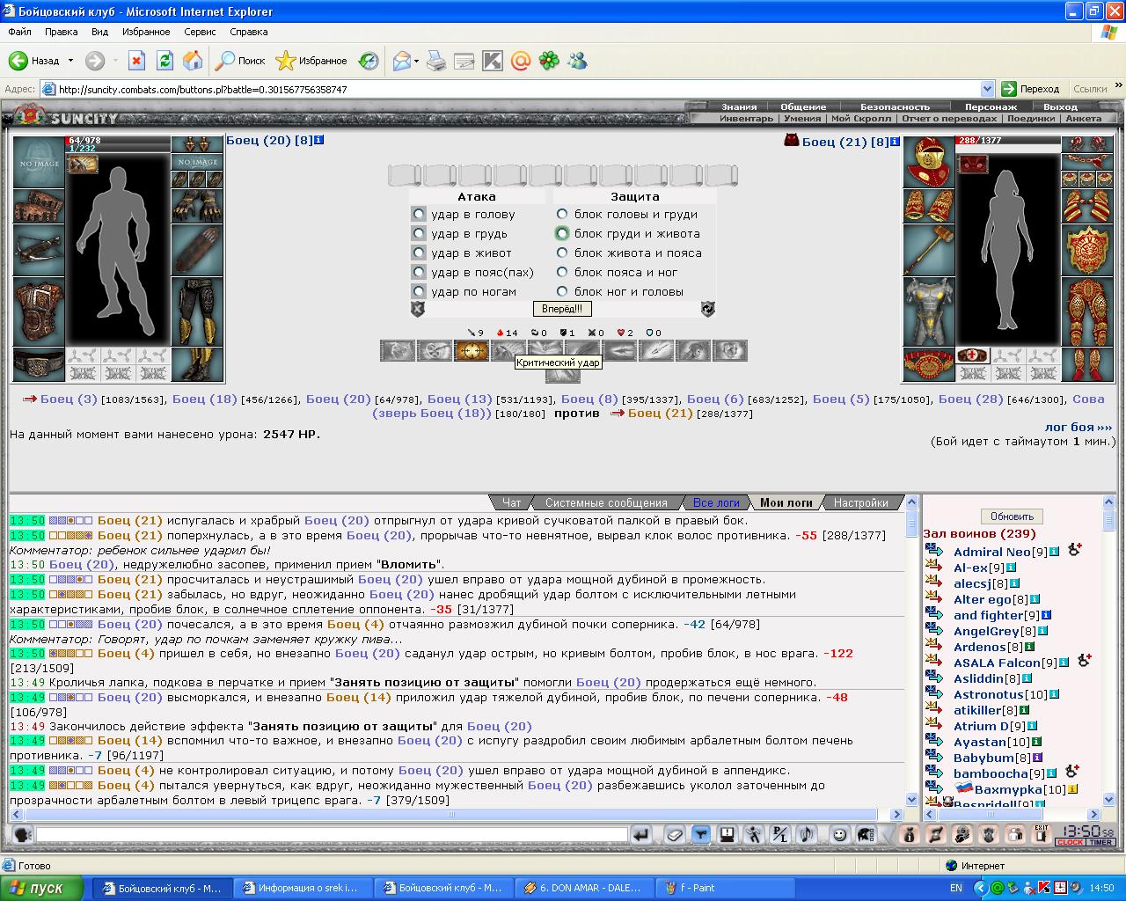Open the лог боя link
Viewport: 1126px width, 901px height.
click(x=1078, y=427)
